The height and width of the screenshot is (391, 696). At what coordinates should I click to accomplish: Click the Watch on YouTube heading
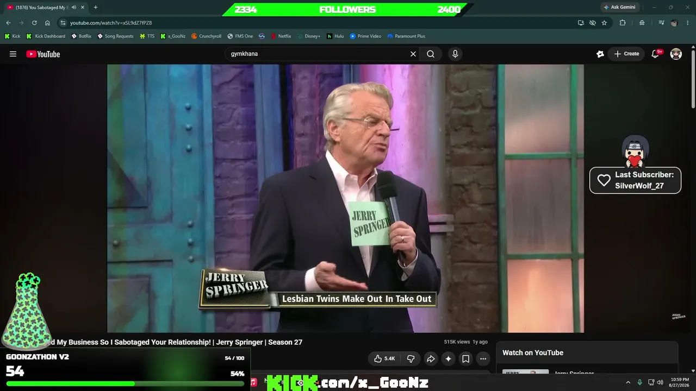[x=533, y=353]
